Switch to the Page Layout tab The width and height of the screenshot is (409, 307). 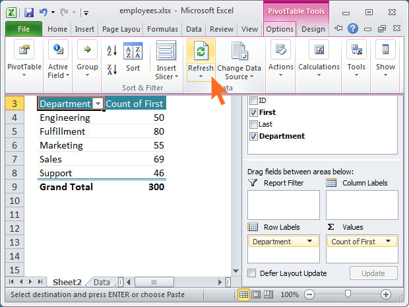121,29
